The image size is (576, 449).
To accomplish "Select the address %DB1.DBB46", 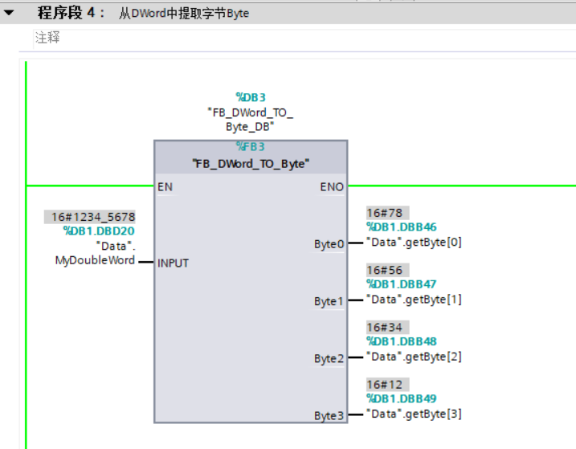I will tap(402, 227).
